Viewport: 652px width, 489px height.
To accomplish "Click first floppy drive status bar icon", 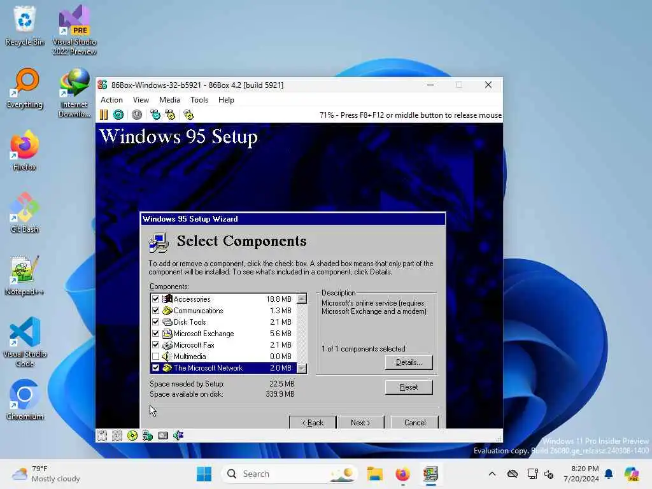I will [x=102, y=436].
